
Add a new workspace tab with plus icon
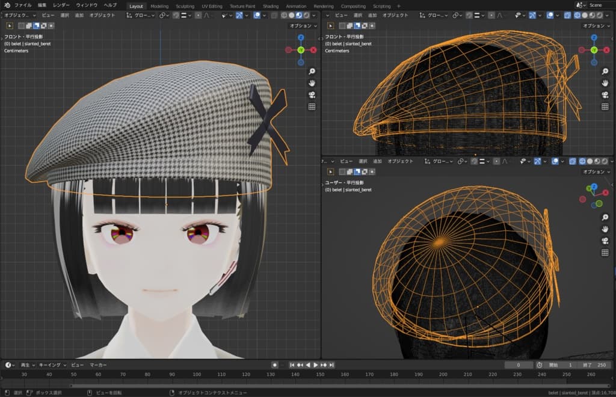click(x=398, y=6)
